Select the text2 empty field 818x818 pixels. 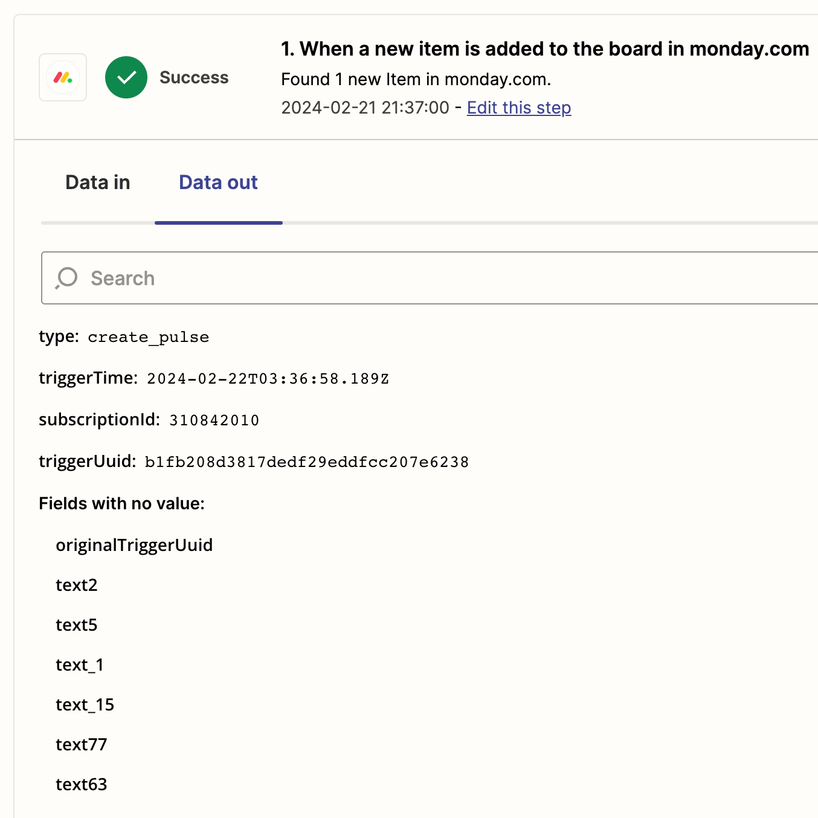(77, 585)
